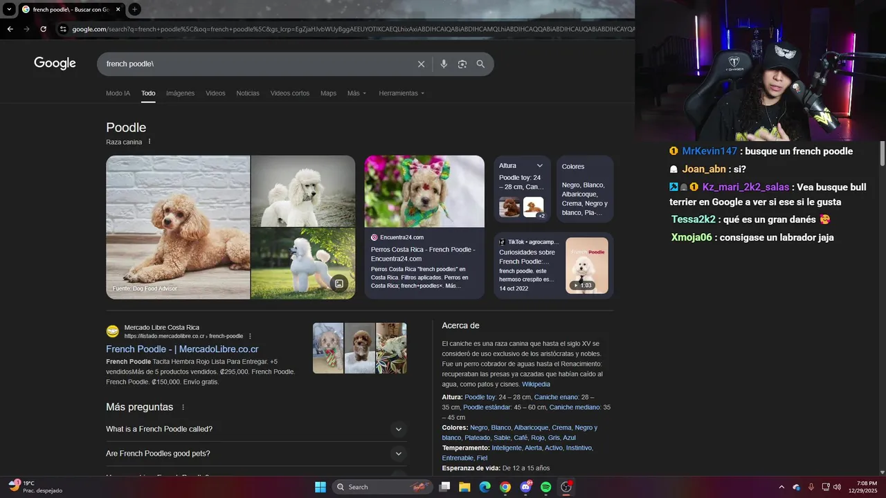Viewport: 886px width, 498px height.
Task: Open the large apricot poodle photo
Action: pos(178,227)
